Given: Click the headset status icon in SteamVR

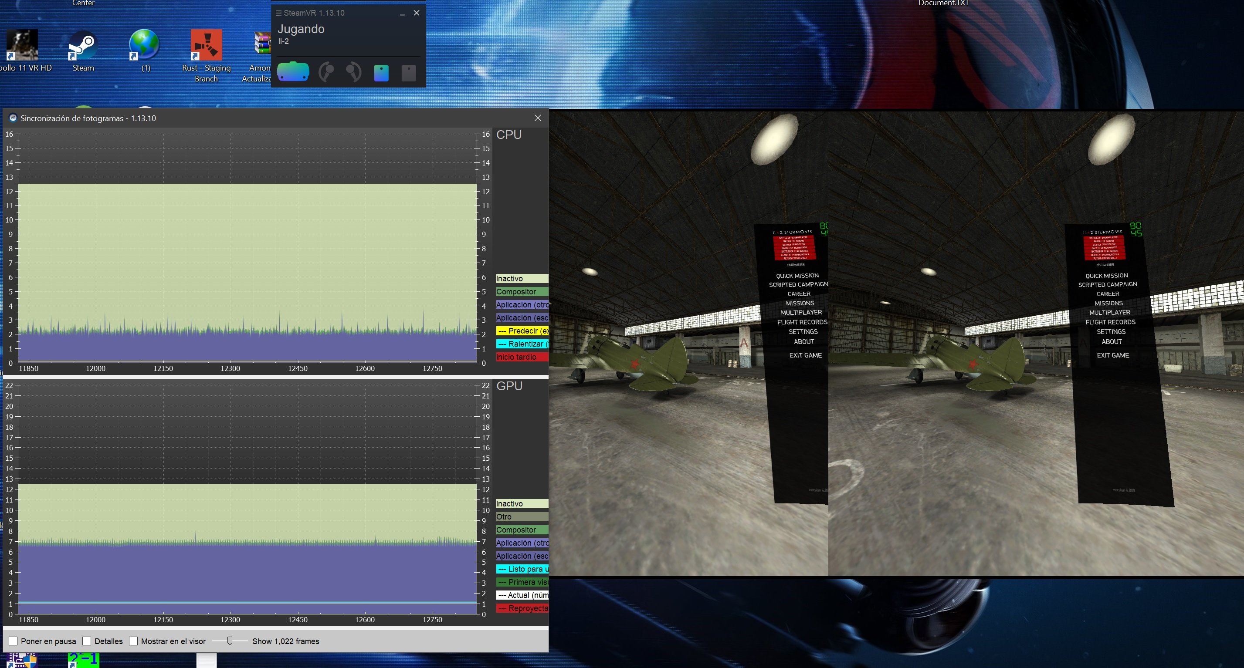Looking at the screenshot, I should [x=293, y=72].
